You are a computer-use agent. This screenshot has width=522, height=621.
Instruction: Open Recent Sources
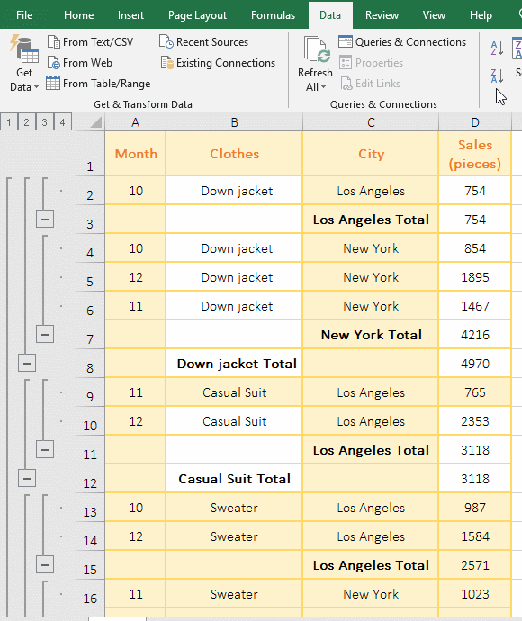pyautogui.click(x=203, y=42)
